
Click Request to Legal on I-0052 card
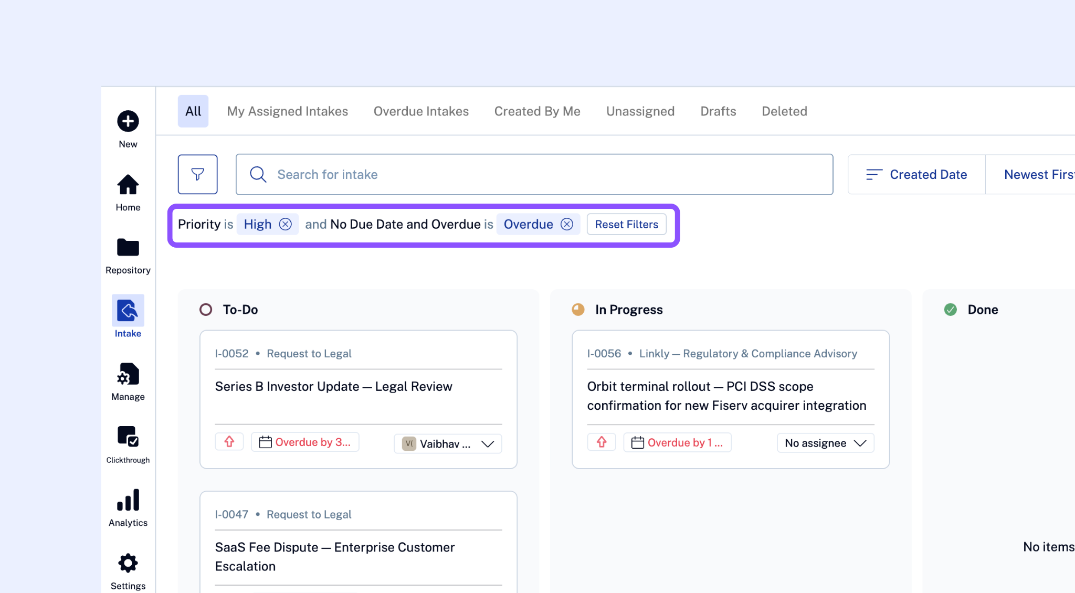click(309, 353)
